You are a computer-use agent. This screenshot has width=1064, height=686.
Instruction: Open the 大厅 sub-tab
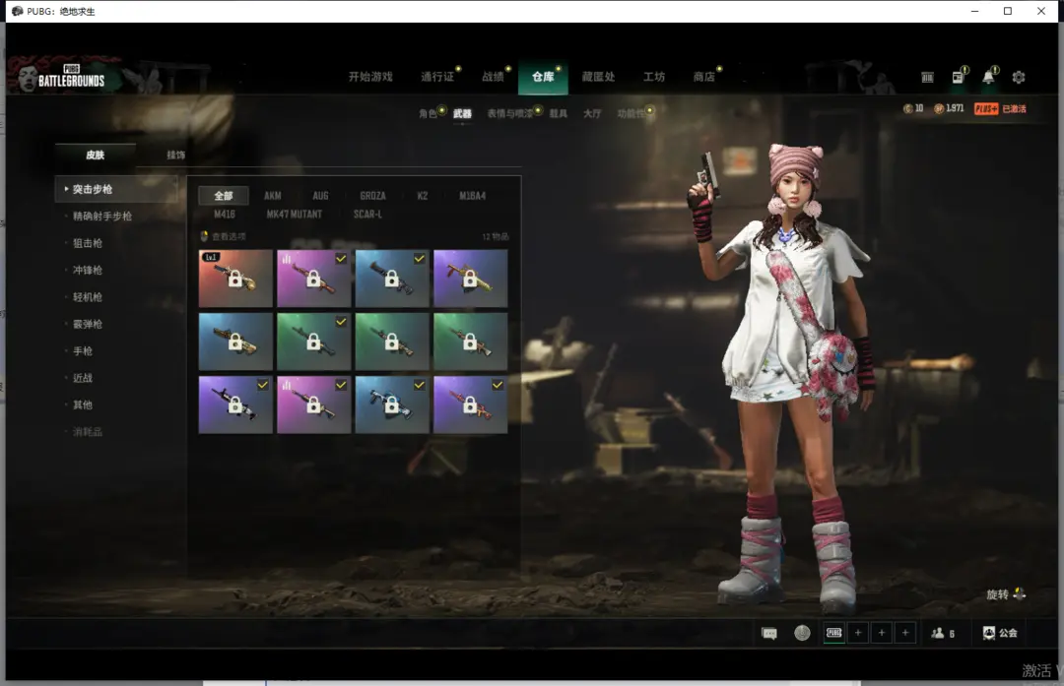(x=592, y=113)
